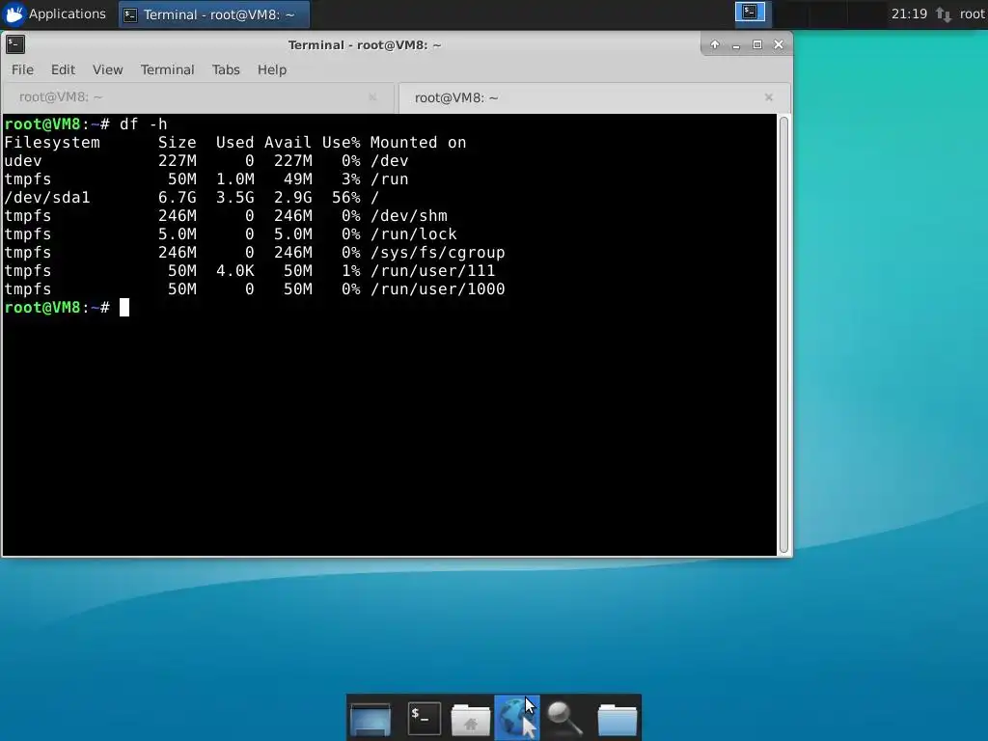Switch to the first root@VM8 tab
This screenshot has width=988, height=741.
(x=198, y=97)
